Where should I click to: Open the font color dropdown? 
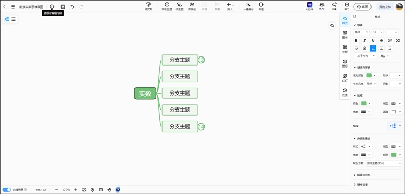[392, 32]
